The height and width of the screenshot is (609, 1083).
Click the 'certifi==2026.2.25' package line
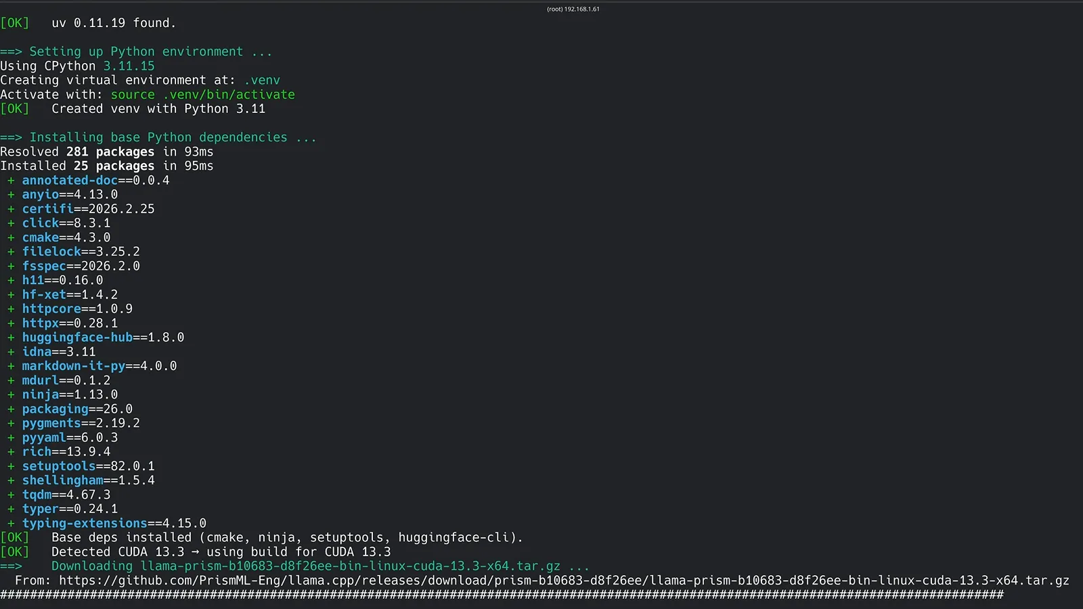[x=88, y=209]
